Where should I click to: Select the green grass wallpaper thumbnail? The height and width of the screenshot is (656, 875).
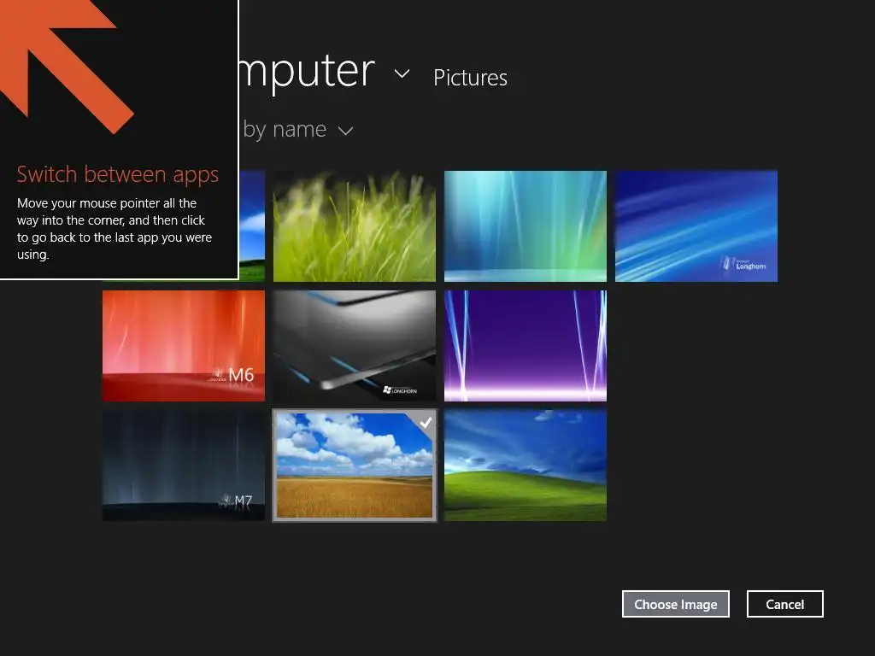click(x=355, y=225)
